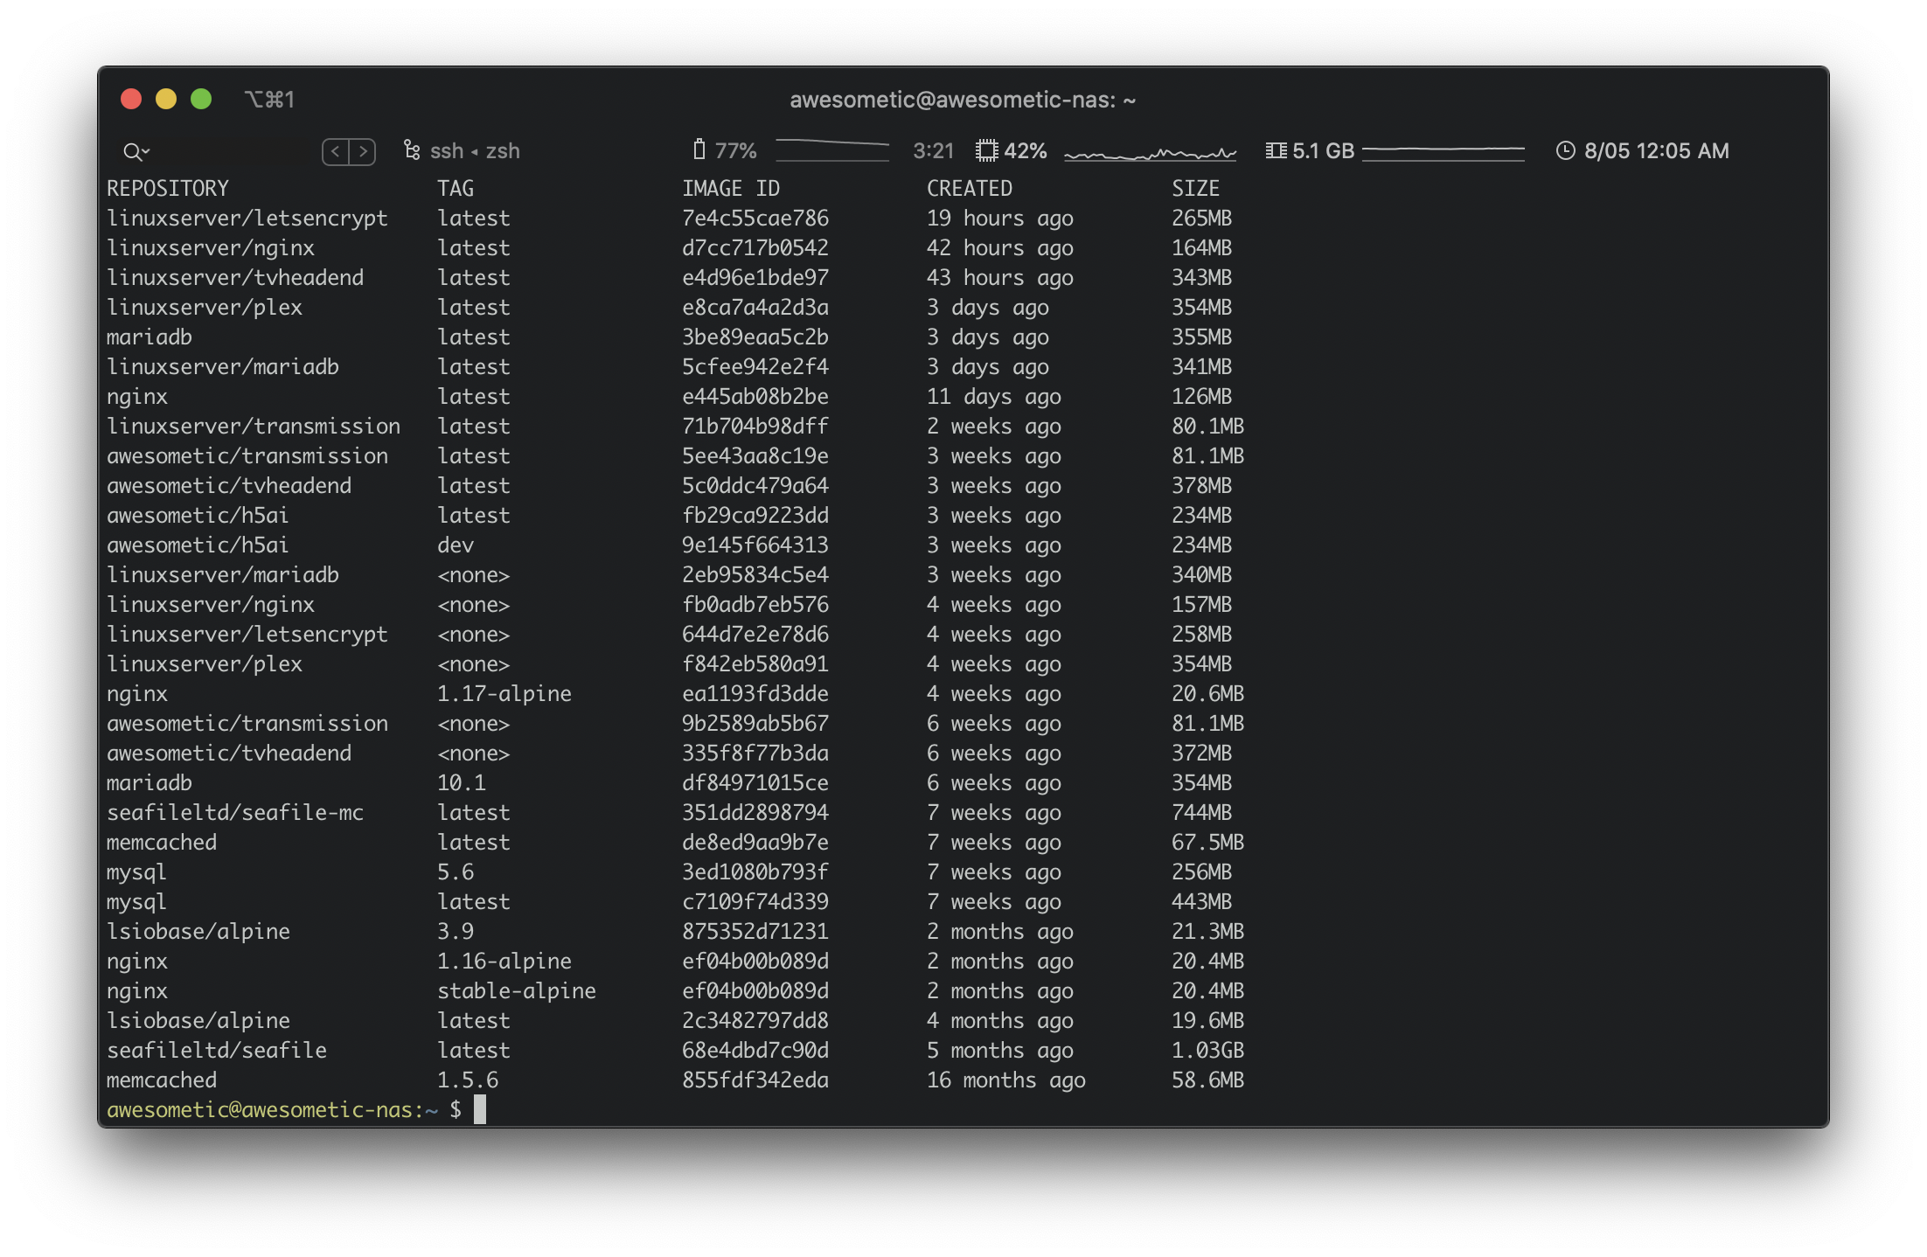
Task: Click the CPU chip icon
Action: click(x=986, y=150)
